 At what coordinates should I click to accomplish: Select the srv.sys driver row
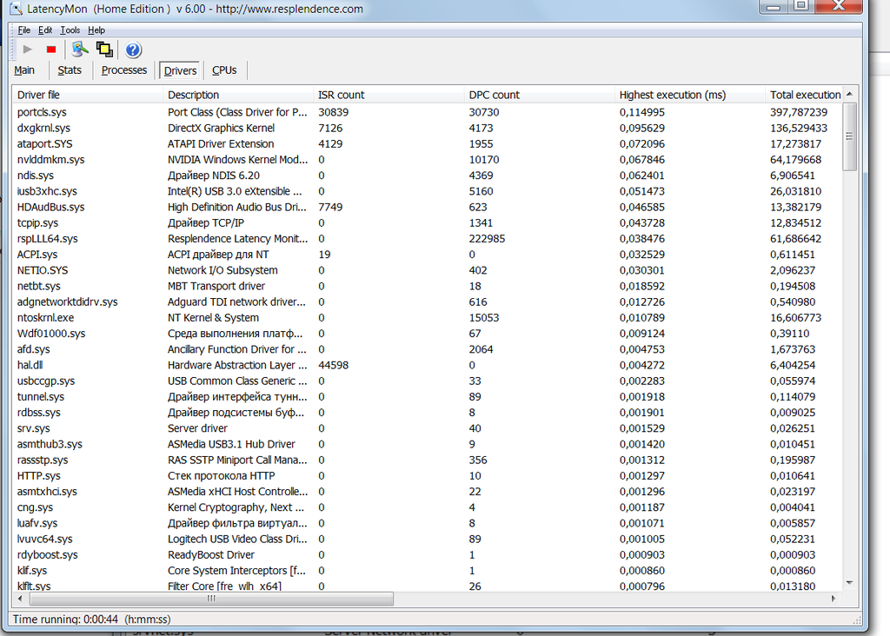pyautogui.click(x=428, y=428)
